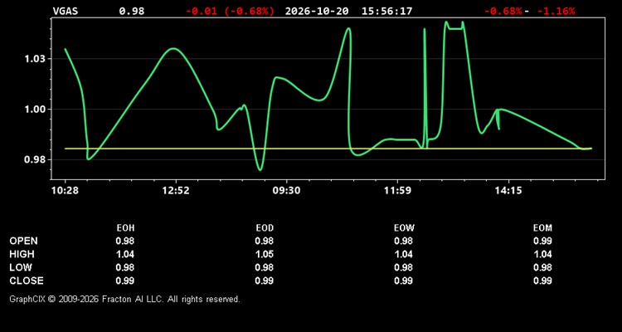Viewport: 622px width, 332px height.
Task: Select the current price 0.98 in header
Action: pyautogui.click(x=132, y=11)
